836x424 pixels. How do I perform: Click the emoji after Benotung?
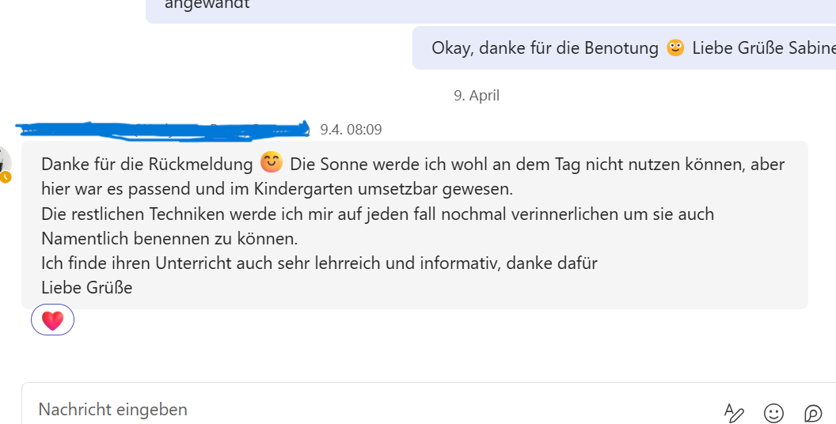tap(675, 47)
